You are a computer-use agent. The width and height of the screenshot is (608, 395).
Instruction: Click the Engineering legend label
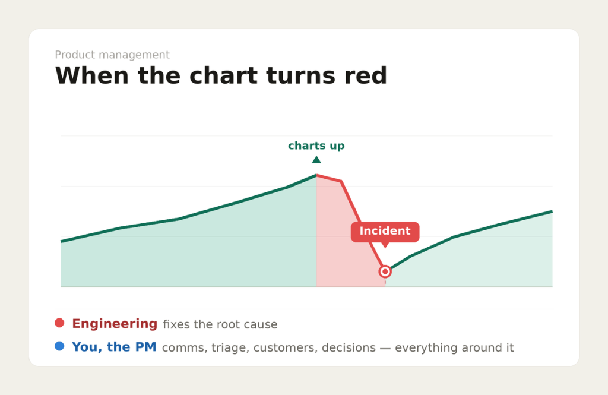[115, 324]
